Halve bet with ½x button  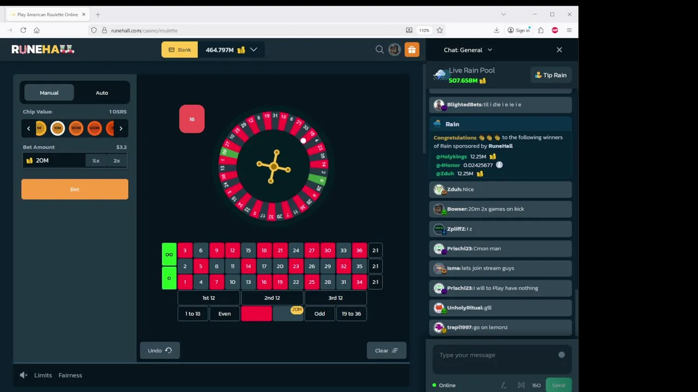point(96,161)
